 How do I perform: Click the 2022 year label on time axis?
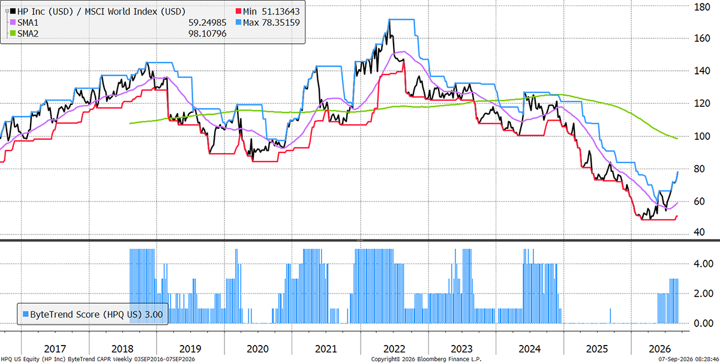click(x=394, y=347)
